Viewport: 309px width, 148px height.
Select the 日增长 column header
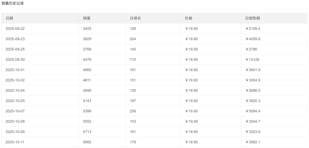[135, 18]
